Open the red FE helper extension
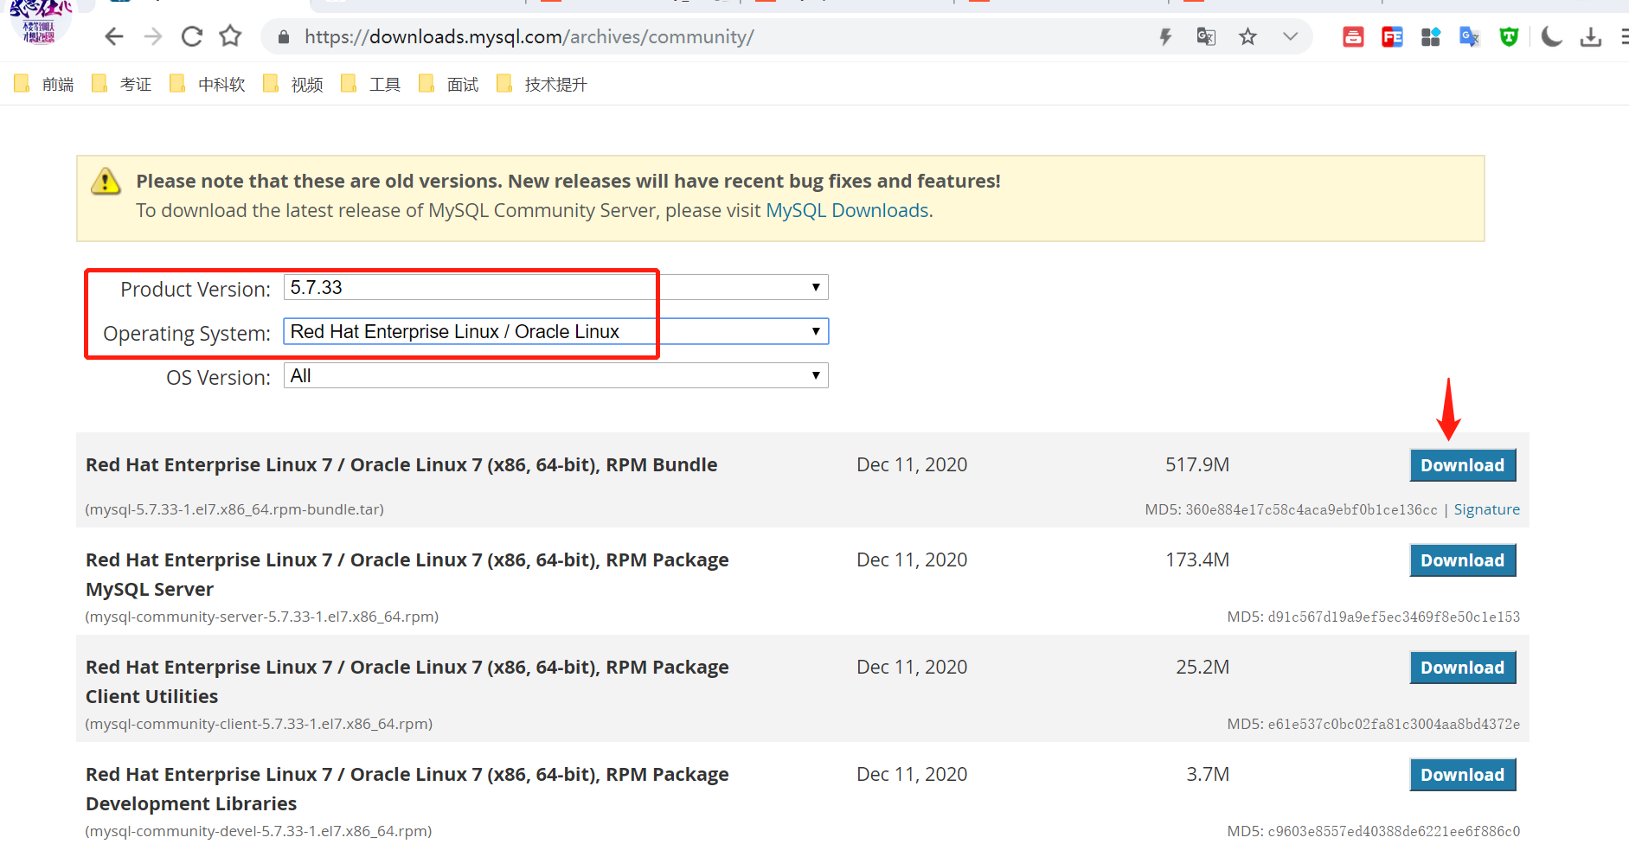The height and width of the screenshot is (844, 1629). [x=1392, y=36]
